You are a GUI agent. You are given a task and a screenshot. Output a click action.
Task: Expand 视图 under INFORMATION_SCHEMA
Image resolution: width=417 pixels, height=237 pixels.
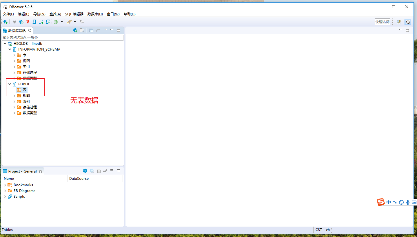pos(14,61)
